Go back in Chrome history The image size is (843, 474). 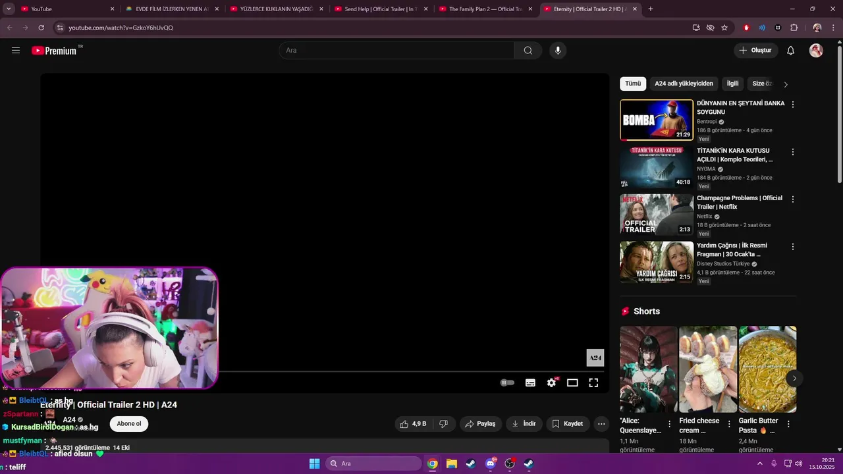[x=10, y=28]
